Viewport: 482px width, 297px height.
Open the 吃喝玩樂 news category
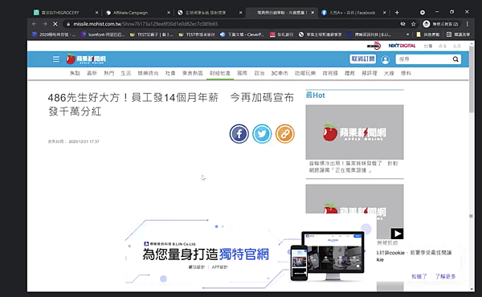305,73
